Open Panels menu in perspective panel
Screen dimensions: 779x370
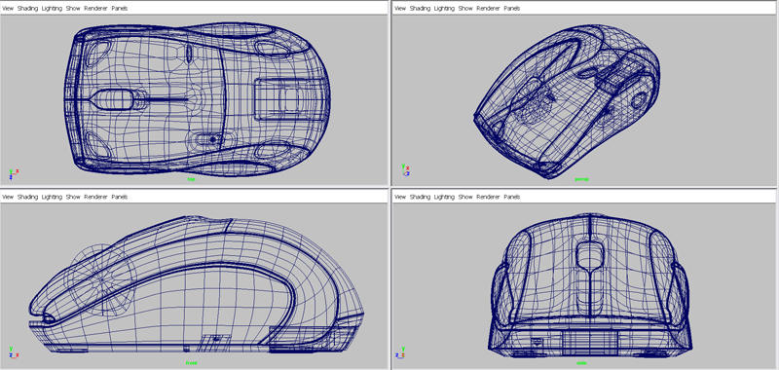pyautogui.click(x=512, y=9)
